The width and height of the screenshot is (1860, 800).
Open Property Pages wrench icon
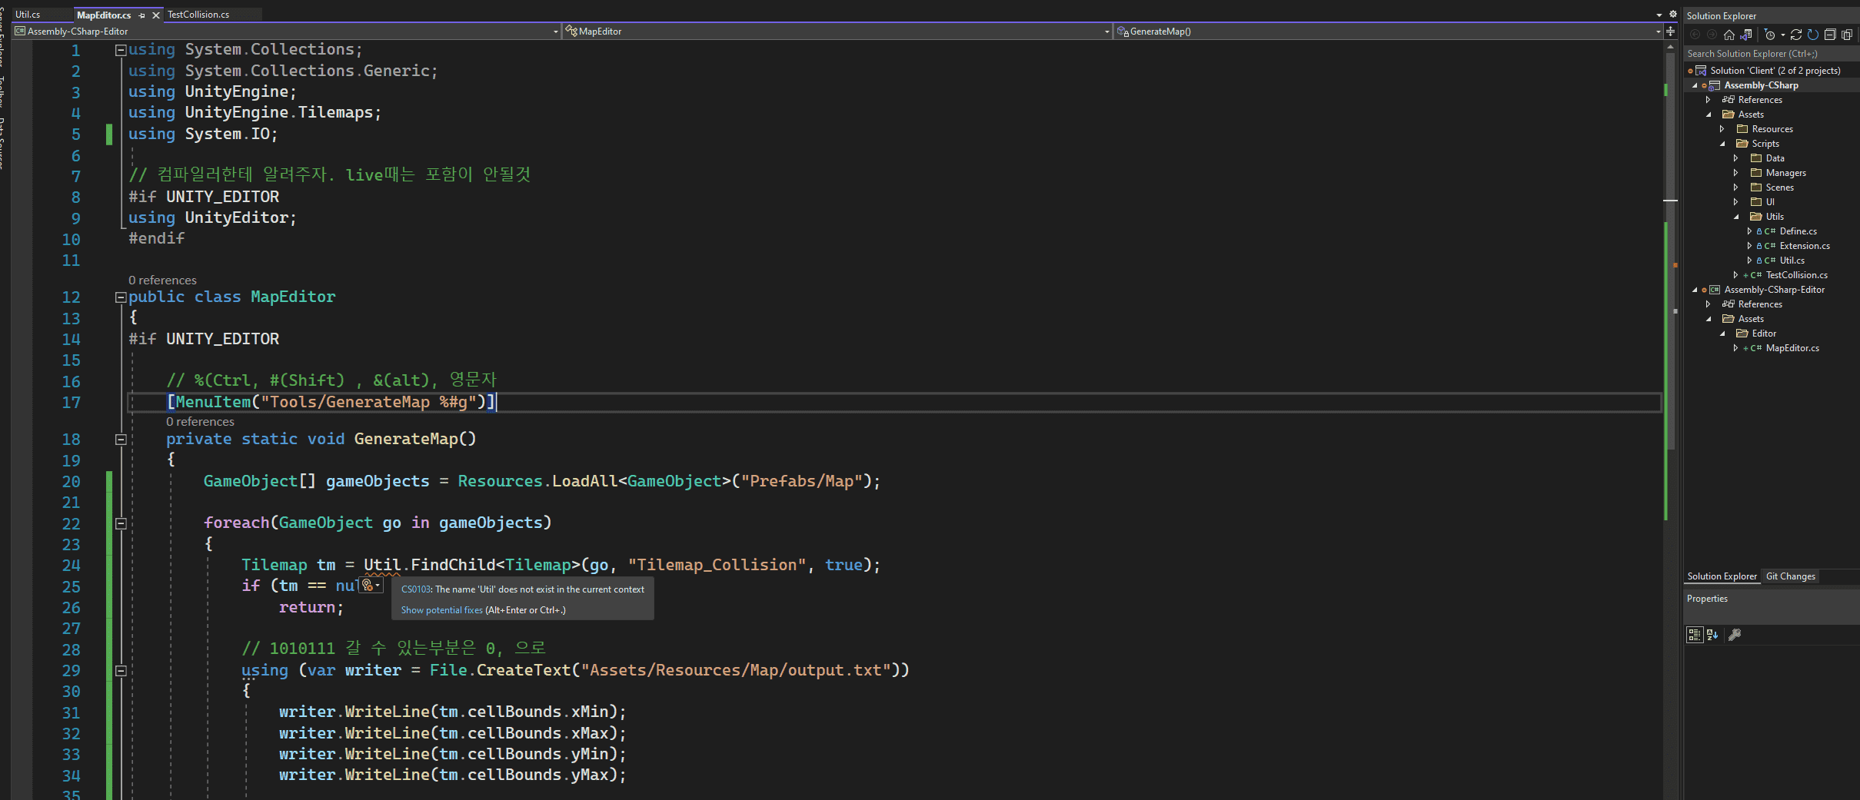coord(1735,635)
